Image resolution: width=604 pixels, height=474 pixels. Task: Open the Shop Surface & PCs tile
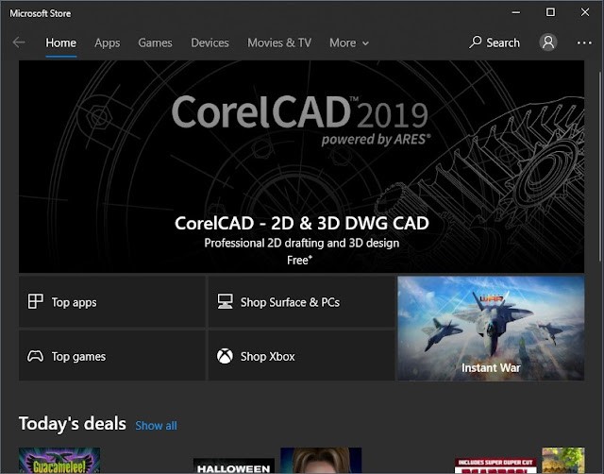(x=301, y=301)
